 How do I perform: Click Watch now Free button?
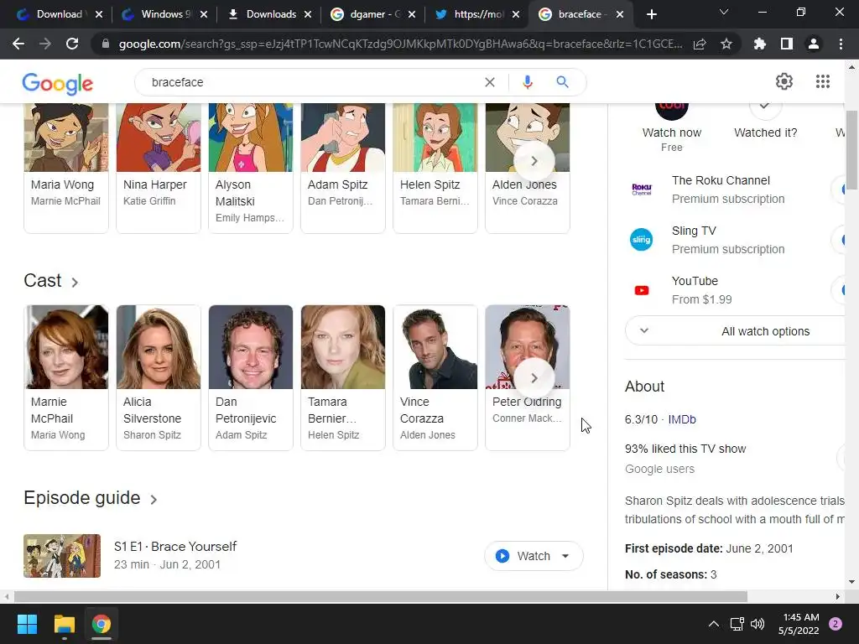672,127
